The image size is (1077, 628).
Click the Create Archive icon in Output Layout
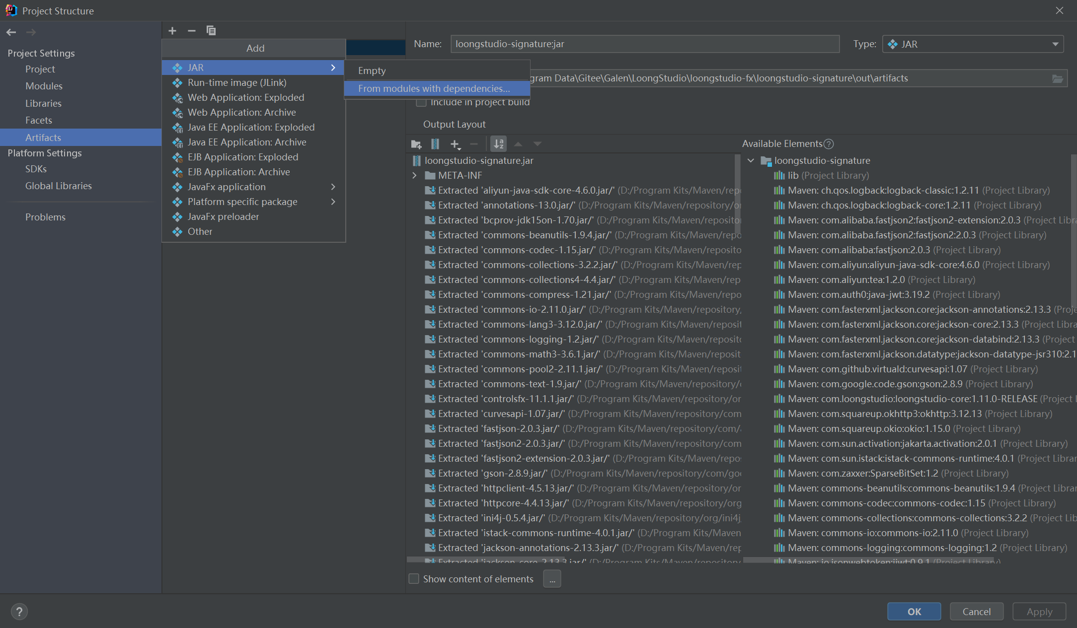tap(435, 144)
